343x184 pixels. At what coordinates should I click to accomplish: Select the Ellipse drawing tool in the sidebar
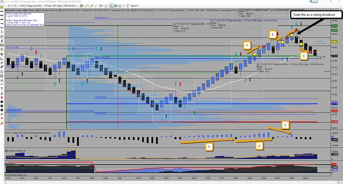pyautogui.click(x=2, y=72)
